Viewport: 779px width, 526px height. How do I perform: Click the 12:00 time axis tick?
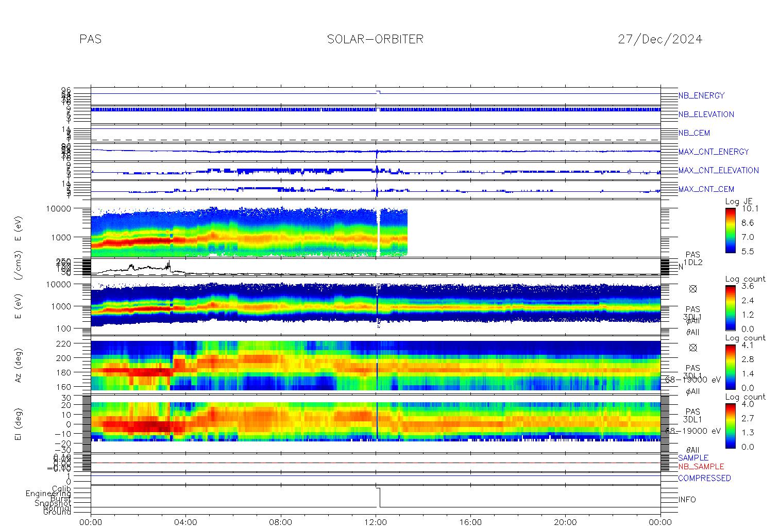tap(376, 522)
